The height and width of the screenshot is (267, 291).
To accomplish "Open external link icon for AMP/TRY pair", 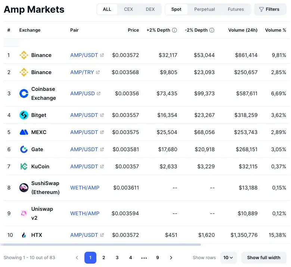I will coord(98,72).
